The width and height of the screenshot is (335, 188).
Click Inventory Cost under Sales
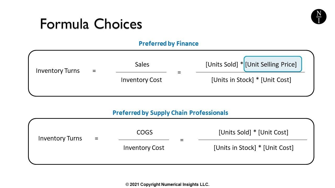coord(141,80)
